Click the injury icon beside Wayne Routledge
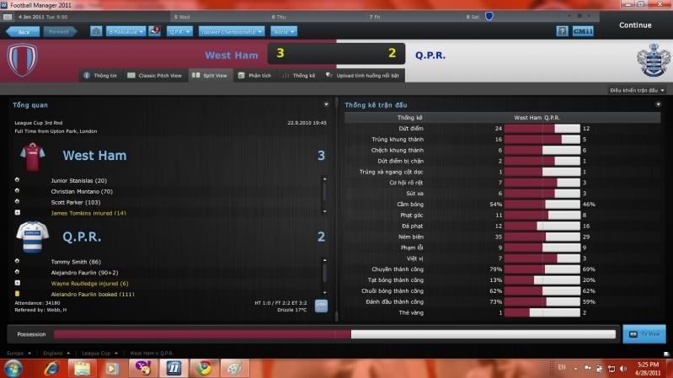This screenshot has width=673, height=378. coord(17,283)
